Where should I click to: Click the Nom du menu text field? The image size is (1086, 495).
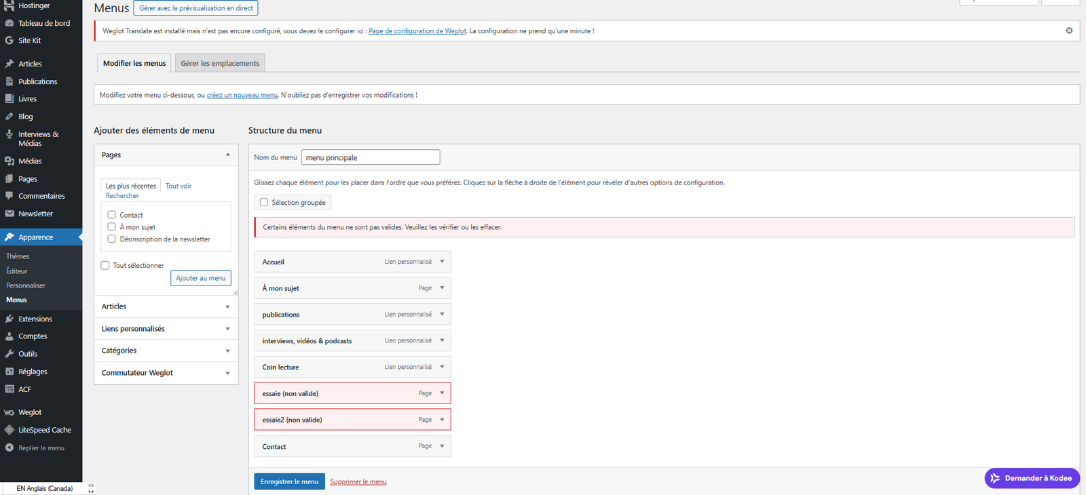pos(371,157)
